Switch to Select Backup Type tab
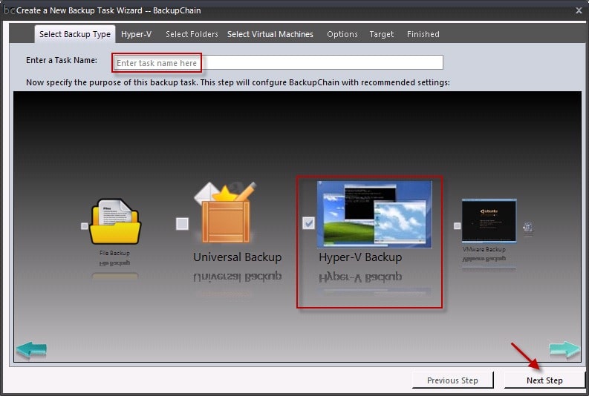The width and height of the screenshot is (589, 396). click(x=75, y=34)
